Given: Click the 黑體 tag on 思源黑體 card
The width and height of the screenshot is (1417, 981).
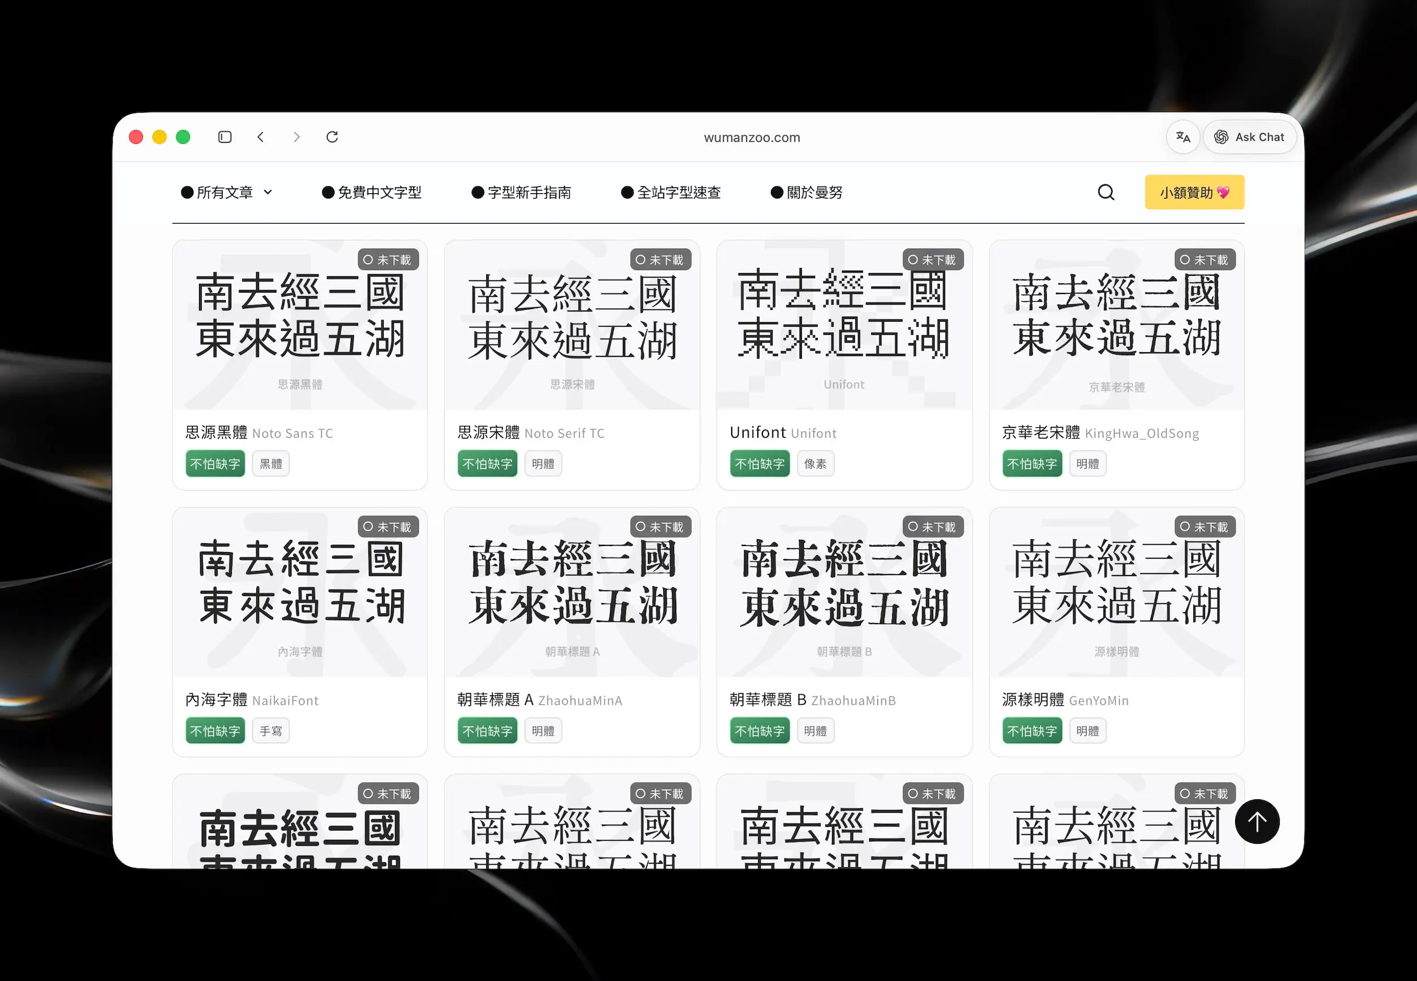Looking at the screenshot, I should click(x=270, y=463).
